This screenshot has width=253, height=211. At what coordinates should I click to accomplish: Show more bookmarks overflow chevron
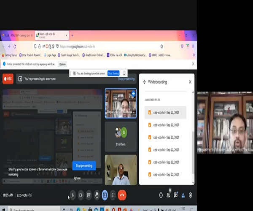click(x=194, y=55)
